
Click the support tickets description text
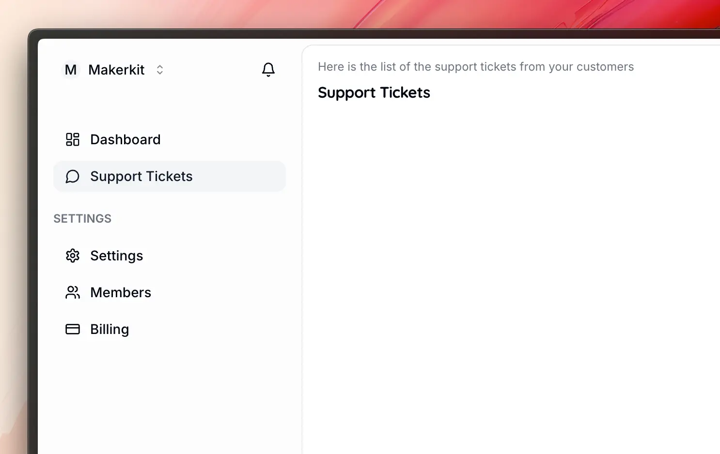(x=475, y=67)
